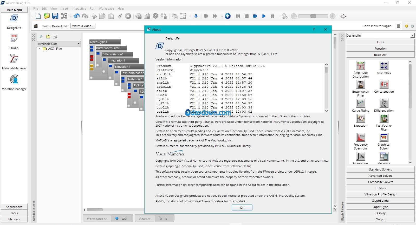416x225 pixels.
Task: Expand the ASCII Files tree node
Action: coord(39,49)
